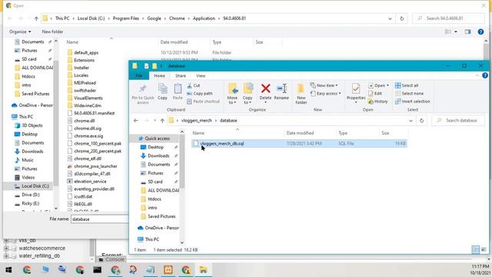Create a New folder from the ribbon
Image resolution: width=492 pixels, height=277 pixels.
point(301,94)
